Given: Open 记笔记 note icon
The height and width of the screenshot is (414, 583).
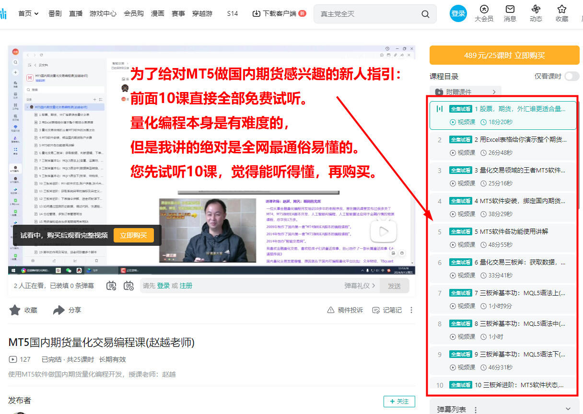Looking at the screenshot, I should (376, 310).
